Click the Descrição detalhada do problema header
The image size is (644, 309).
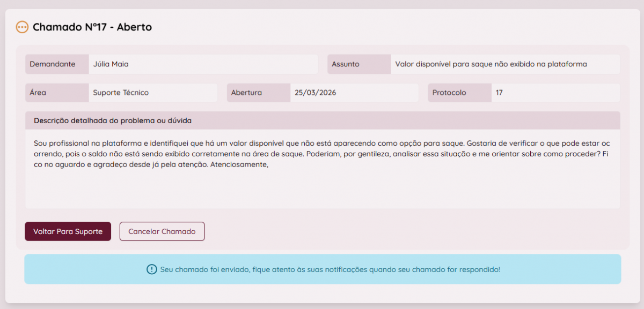[x=113, y=120]
